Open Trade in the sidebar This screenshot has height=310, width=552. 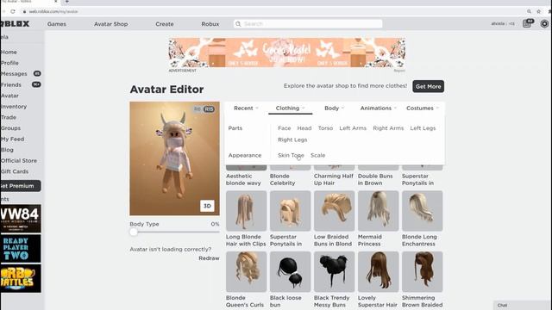9,117
